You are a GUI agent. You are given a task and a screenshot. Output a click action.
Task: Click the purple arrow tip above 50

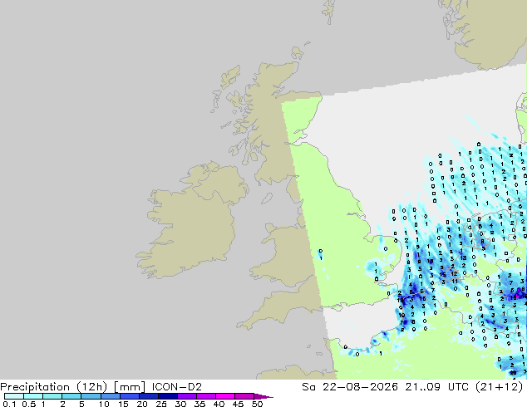[x=263, y=396]
